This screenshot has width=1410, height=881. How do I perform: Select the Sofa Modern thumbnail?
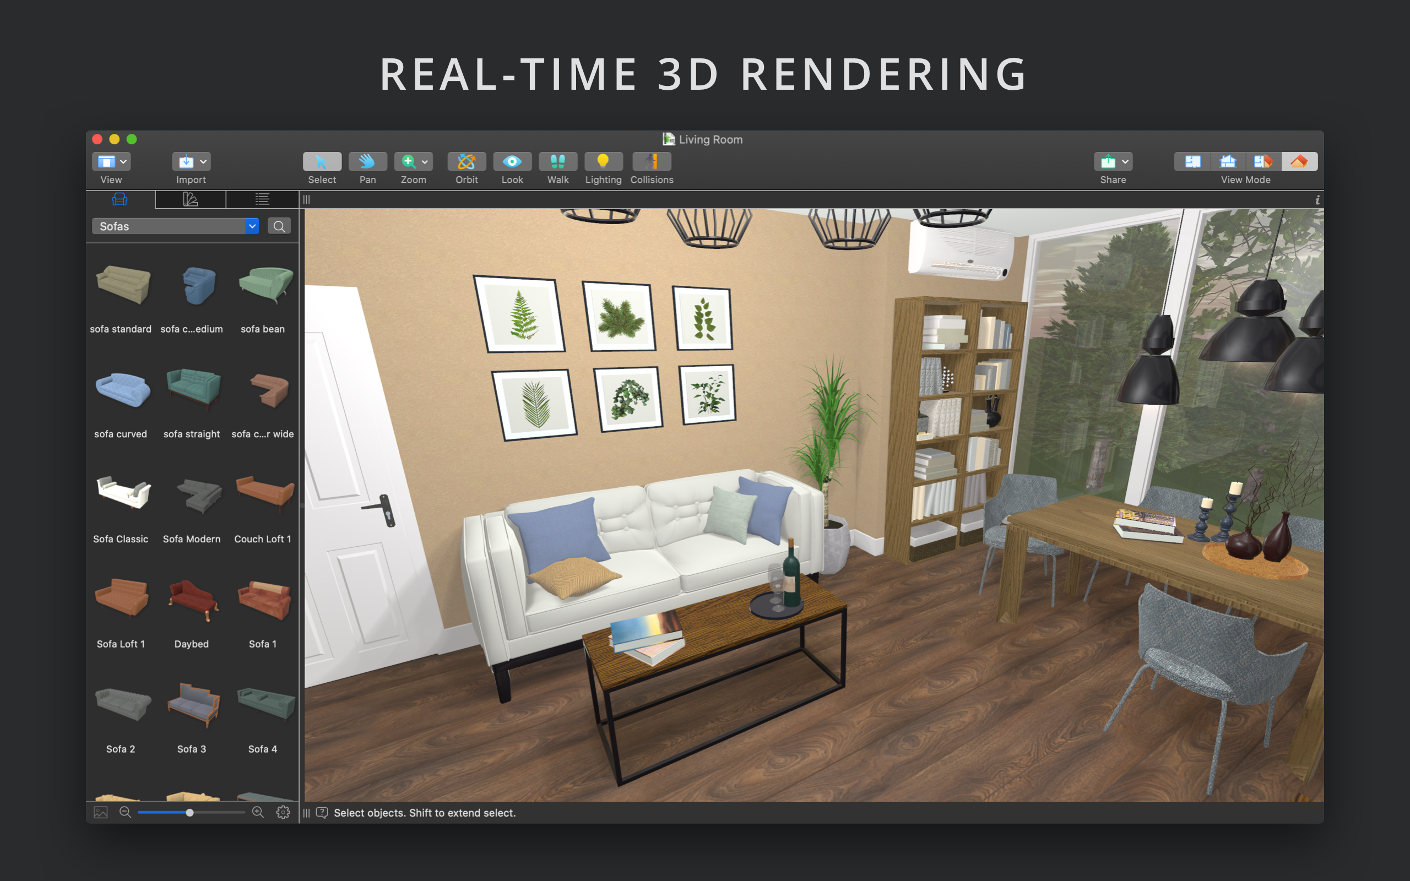pos(192,495)
